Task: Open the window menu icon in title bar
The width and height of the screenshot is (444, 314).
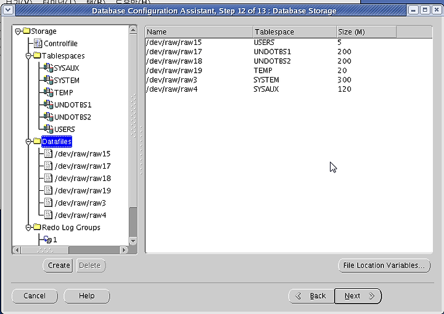Action: pyautogui.click(x=8, y=10)
